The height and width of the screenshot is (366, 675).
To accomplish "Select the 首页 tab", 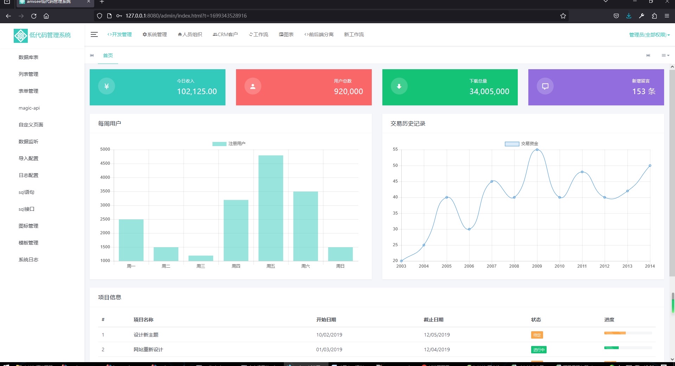I will coord(108,55).
